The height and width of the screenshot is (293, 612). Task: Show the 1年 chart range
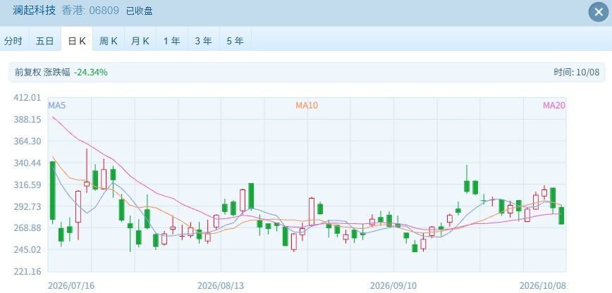[x=172, y=41]
